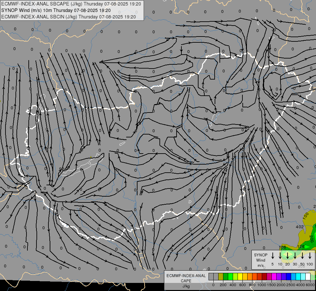This screenshot has width=316, height=291.
Task: Click the SBCIN title line in header
Action: click(68, 17)
